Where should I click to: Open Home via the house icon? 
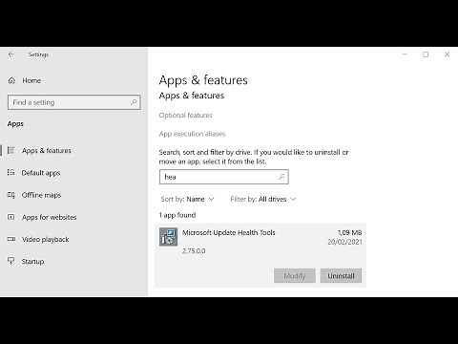[x=11, y=80]
